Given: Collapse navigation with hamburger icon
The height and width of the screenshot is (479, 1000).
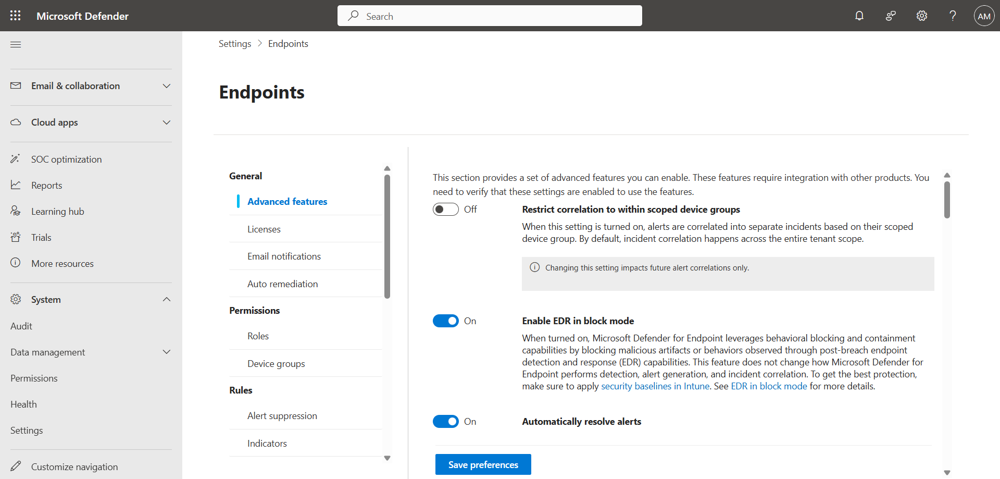Looking at the screenshot, I should point(16,44).
